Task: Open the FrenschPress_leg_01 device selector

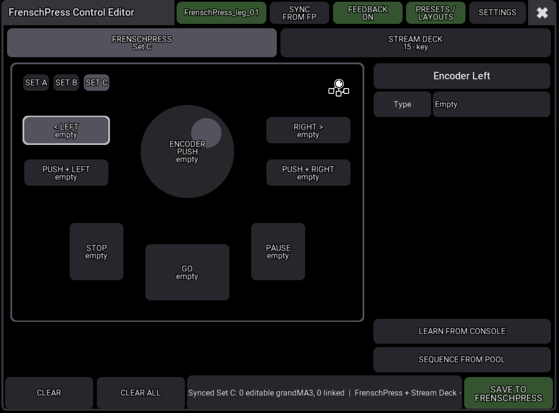Action: pos(221,13)
